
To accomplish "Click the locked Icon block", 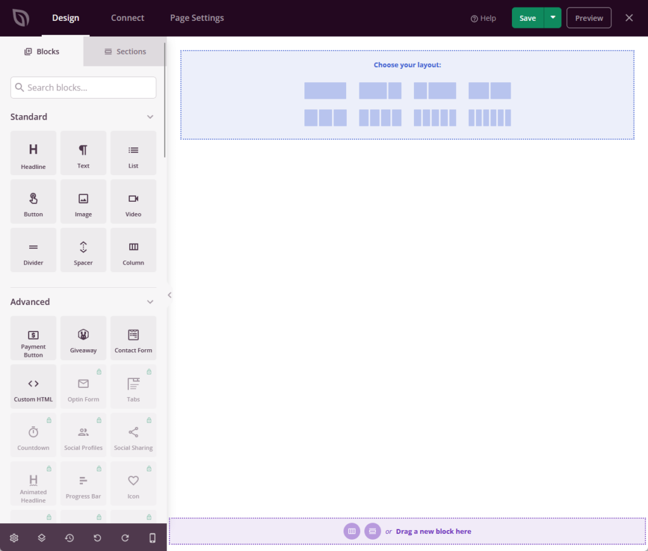I will coord(133,484).
